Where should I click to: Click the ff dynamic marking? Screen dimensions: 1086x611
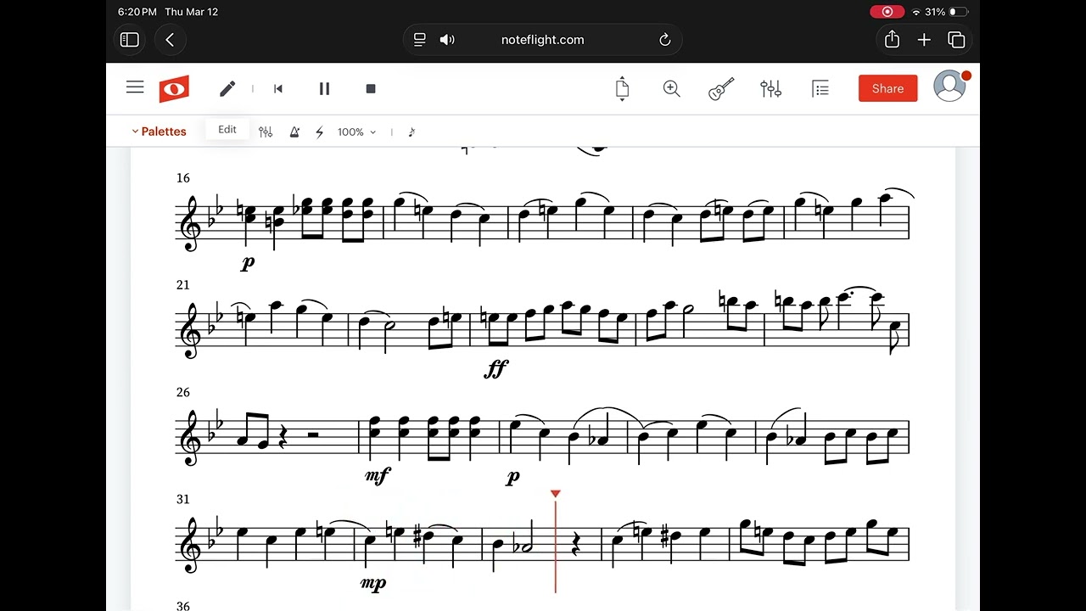[496, 369]
